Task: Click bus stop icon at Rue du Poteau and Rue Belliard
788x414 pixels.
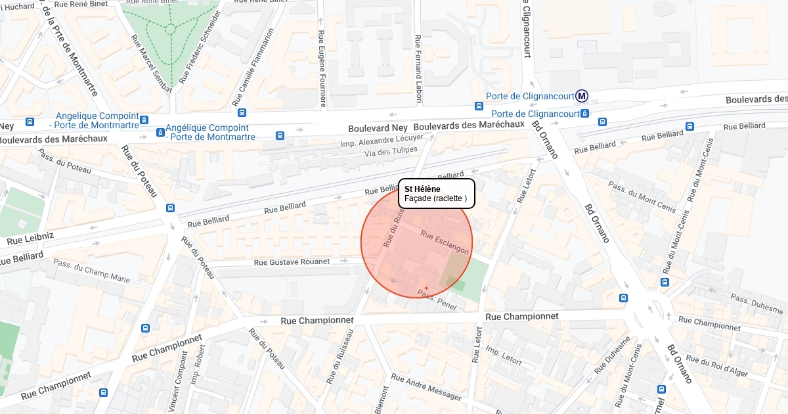Action: tap(170, 208)
